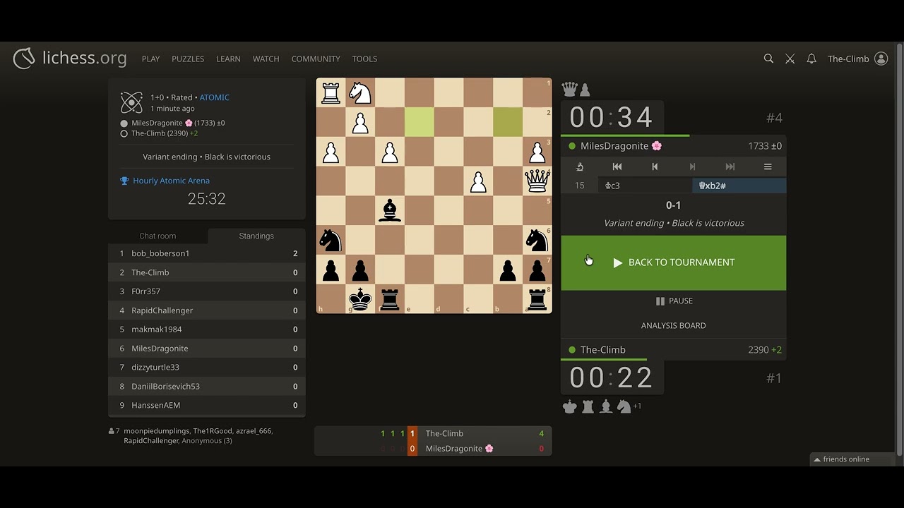Click the white queen on the board
The height and width of the screenshot is (508, 904).
point(537,181)
